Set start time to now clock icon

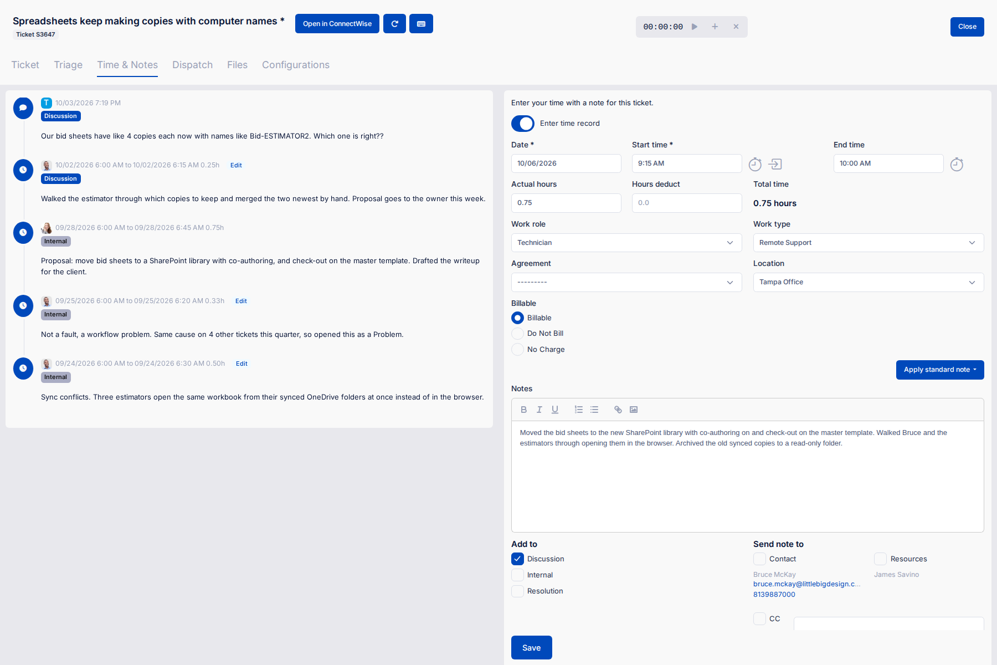coord(755,164)
